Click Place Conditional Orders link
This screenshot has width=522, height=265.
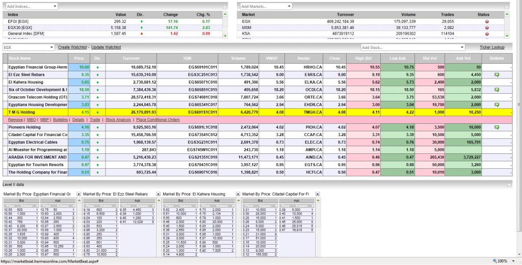pyautogui.click(x=158, y=120)
